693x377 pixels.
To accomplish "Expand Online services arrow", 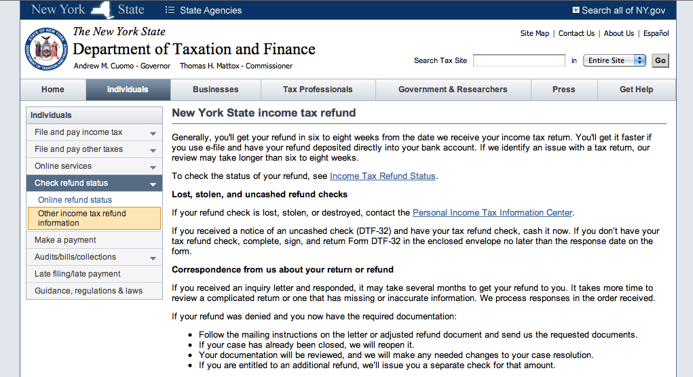I will pos(153,167).
